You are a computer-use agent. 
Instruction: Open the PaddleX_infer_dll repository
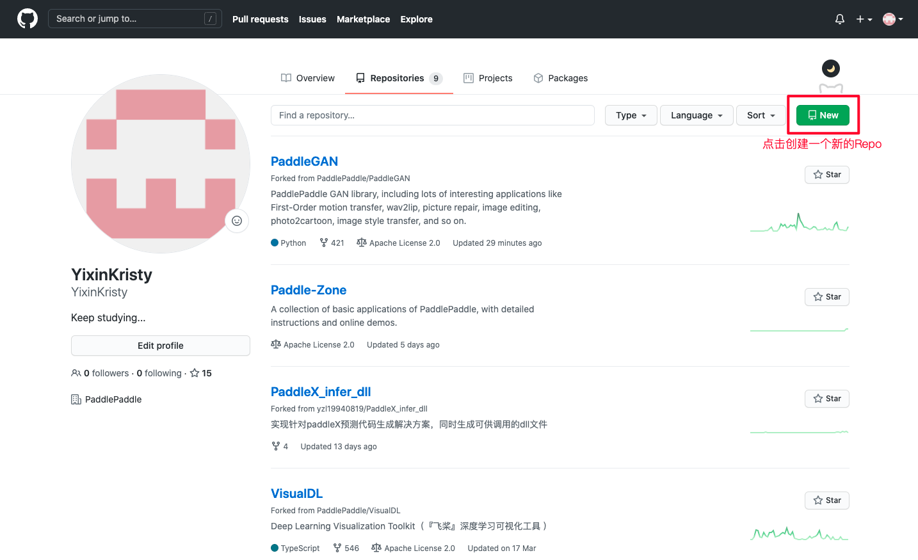pos(321,392)
